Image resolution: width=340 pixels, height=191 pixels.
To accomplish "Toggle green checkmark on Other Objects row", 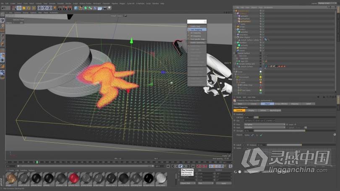I will (263, 37).
